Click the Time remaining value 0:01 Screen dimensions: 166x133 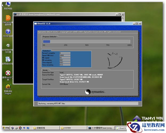pos(65,65)
